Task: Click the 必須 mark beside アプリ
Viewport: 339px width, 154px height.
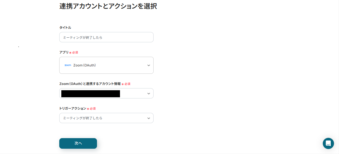Action: 75,53
